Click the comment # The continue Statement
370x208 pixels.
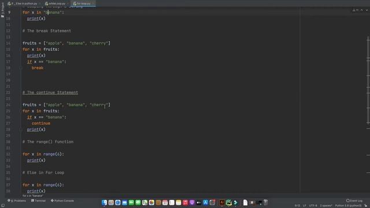(50, 92)
